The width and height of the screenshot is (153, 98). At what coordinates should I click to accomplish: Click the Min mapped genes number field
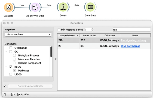[x=88, y=30]
